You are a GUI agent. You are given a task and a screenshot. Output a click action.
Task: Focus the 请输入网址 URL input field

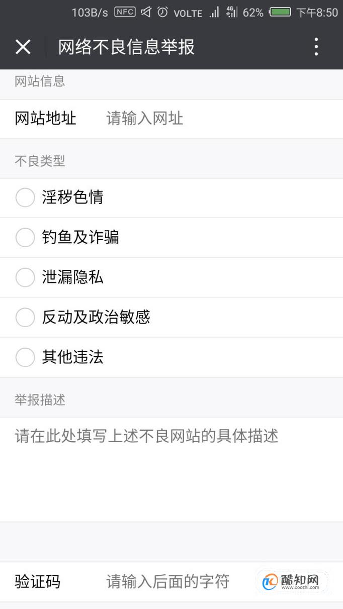click(x=211, y=119)
